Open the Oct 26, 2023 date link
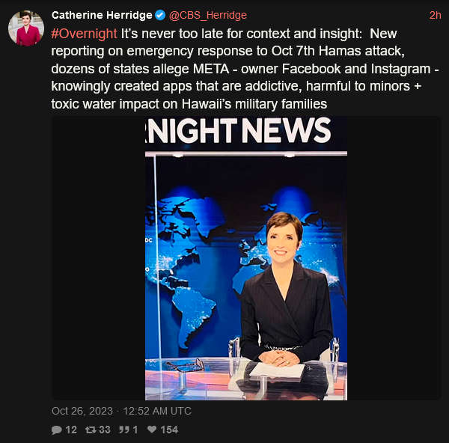This screenshot has width=449, height=443. pos(82,411)
